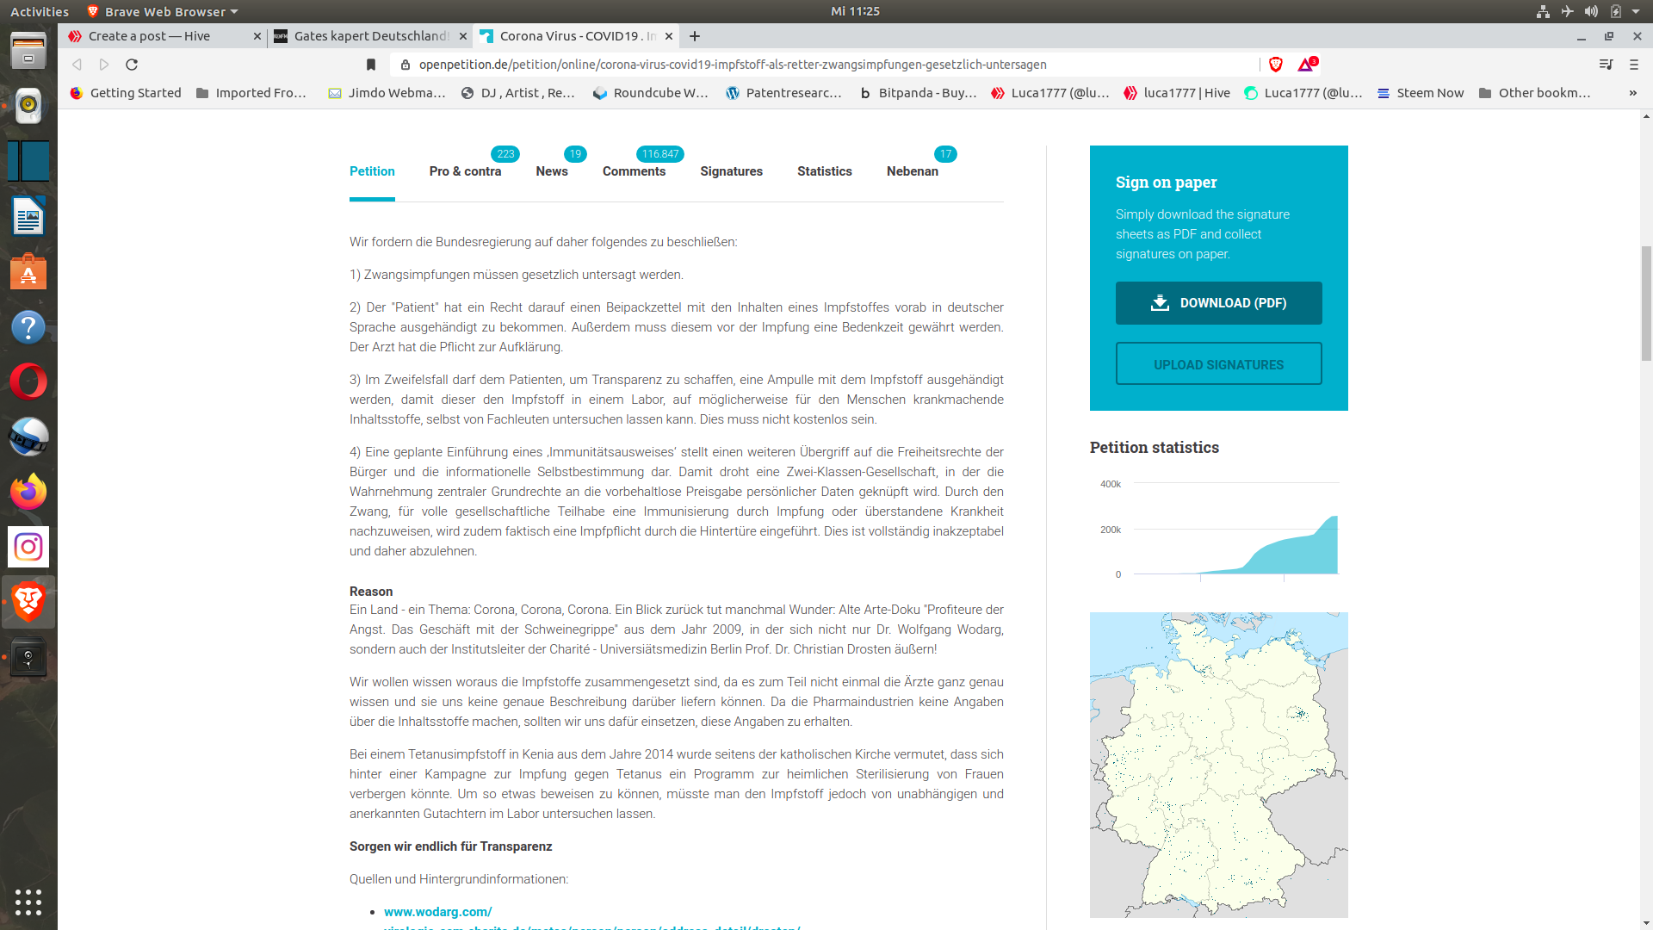This screenshot has width=1653, height=930.
Task: Click the address bar URL
Action: 732,65
